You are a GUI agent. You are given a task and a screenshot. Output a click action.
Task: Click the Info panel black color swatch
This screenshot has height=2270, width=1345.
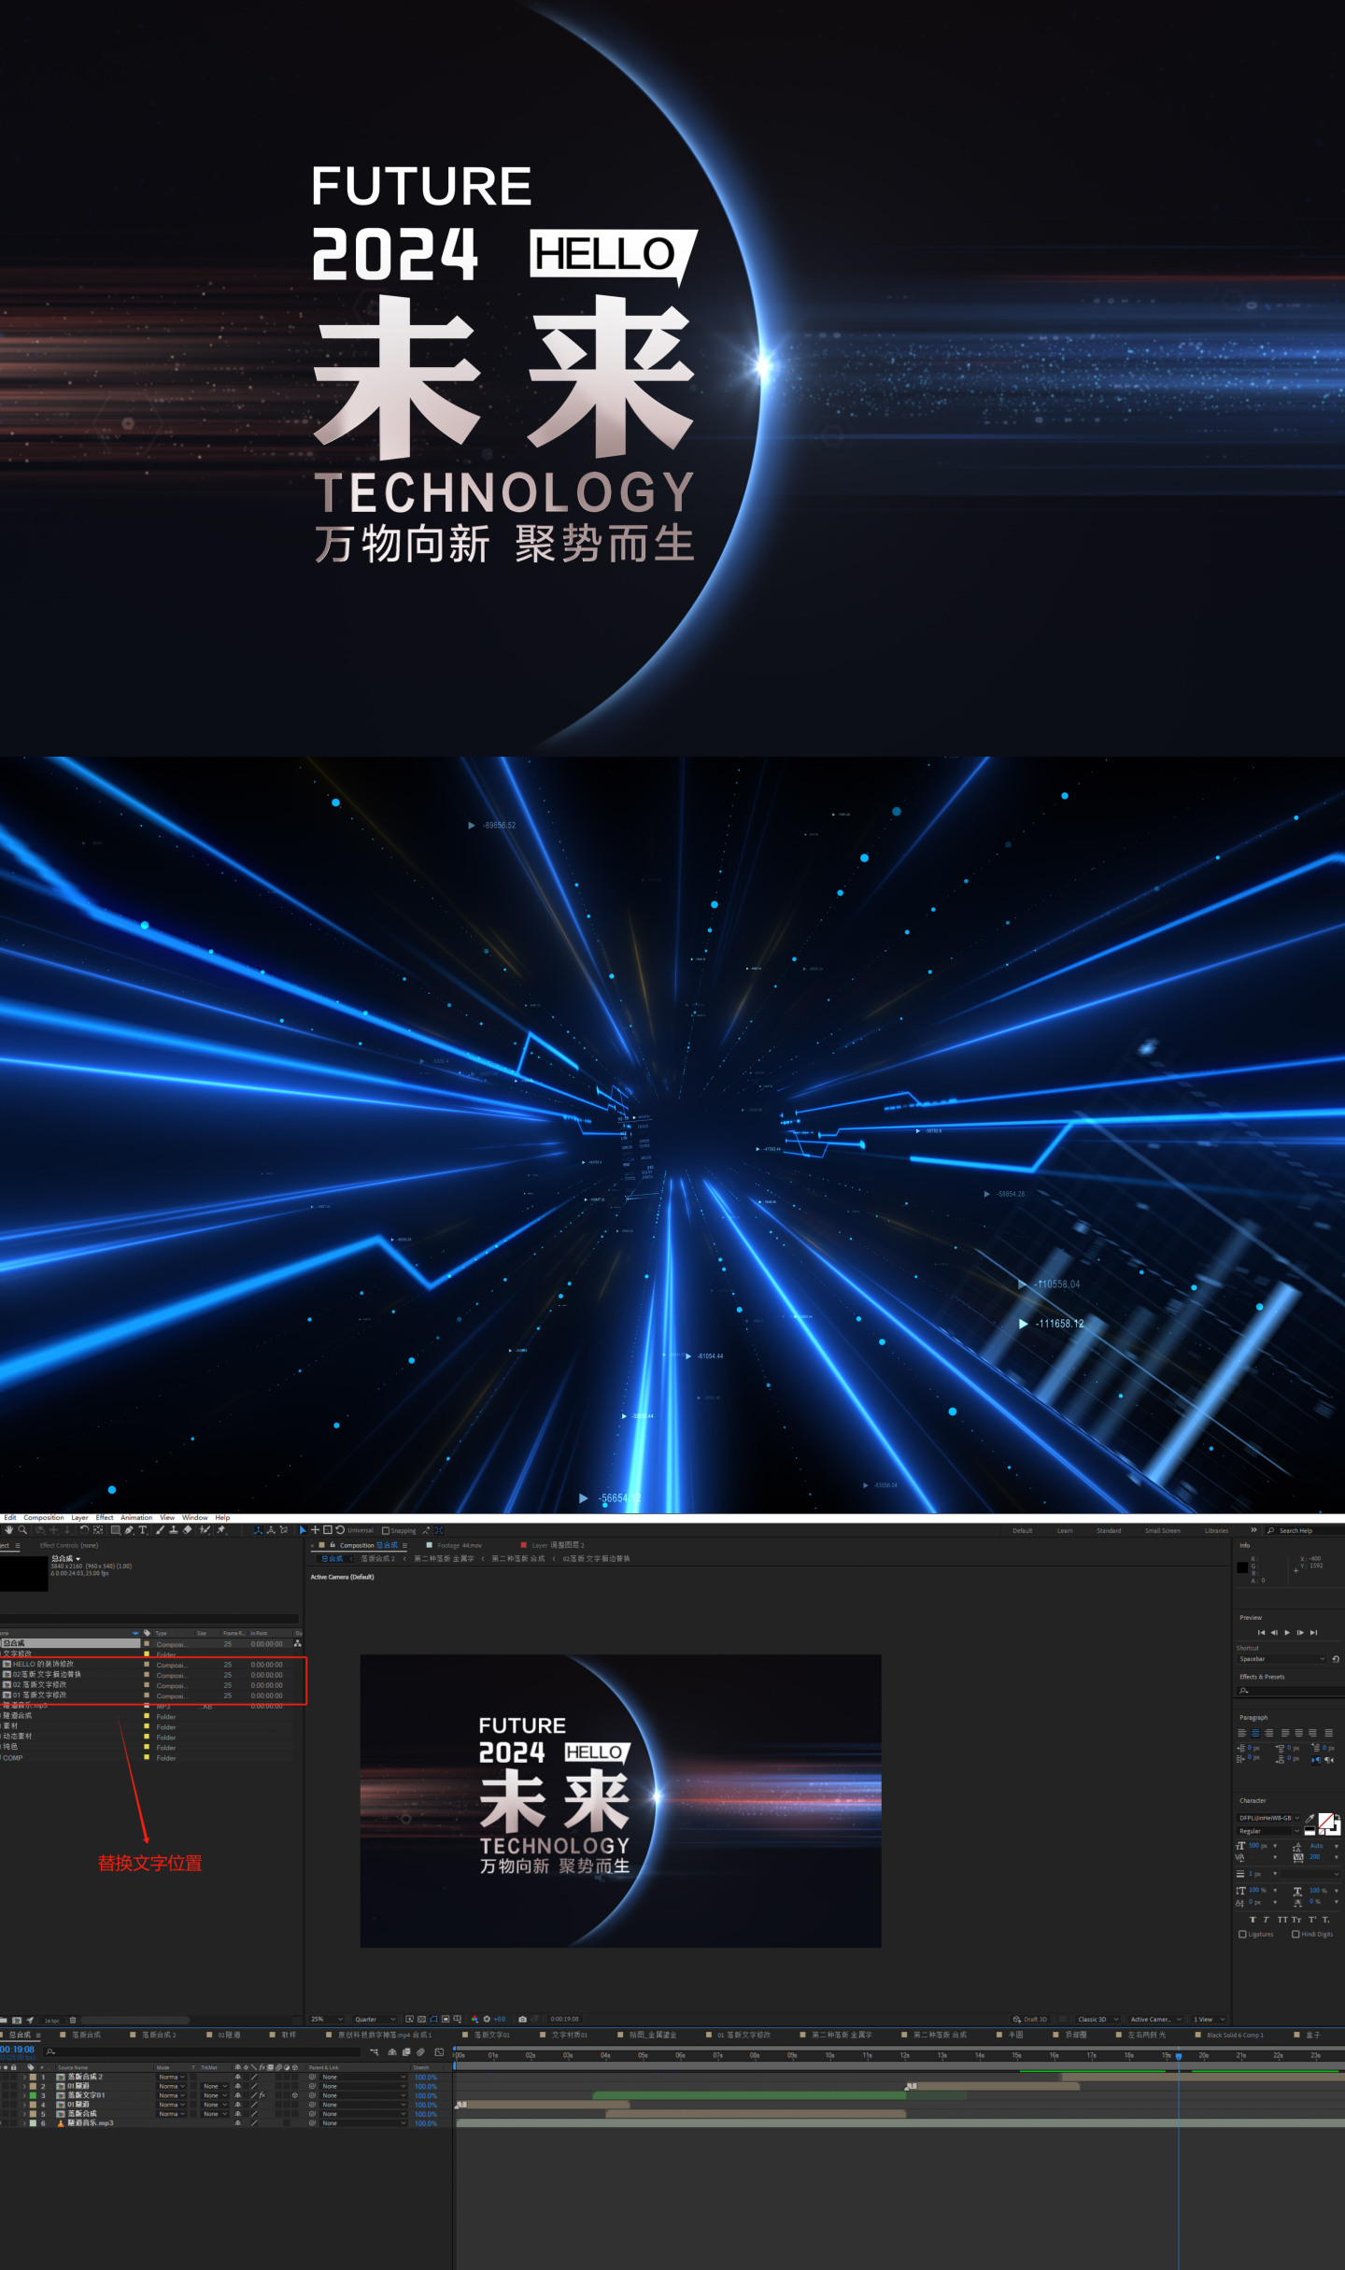point(1242,1568)
